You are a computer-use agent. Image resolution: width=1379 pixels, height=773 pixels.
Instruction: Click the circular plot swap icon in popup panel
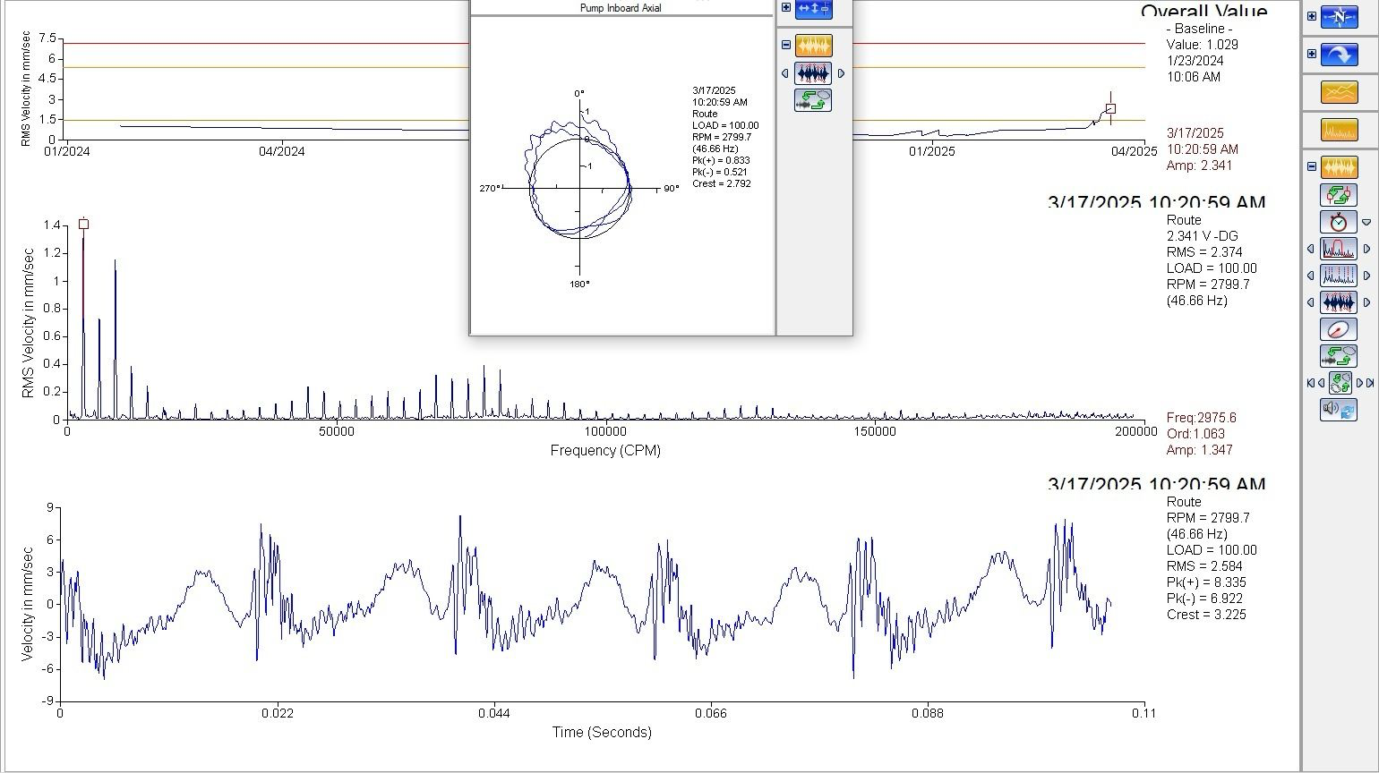pos(813,100)
